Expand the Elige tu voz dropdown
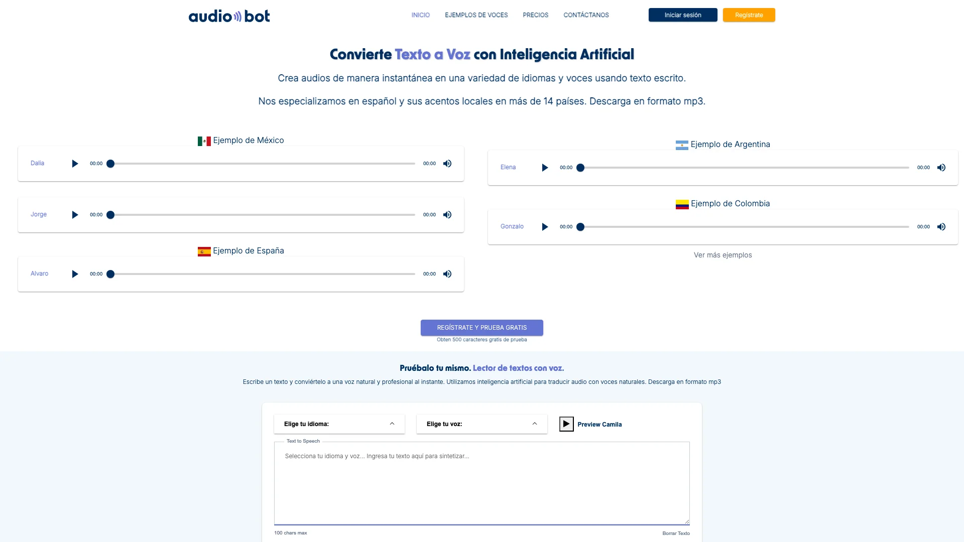Screen dimensions: 964x542 (x=481, y=424)
